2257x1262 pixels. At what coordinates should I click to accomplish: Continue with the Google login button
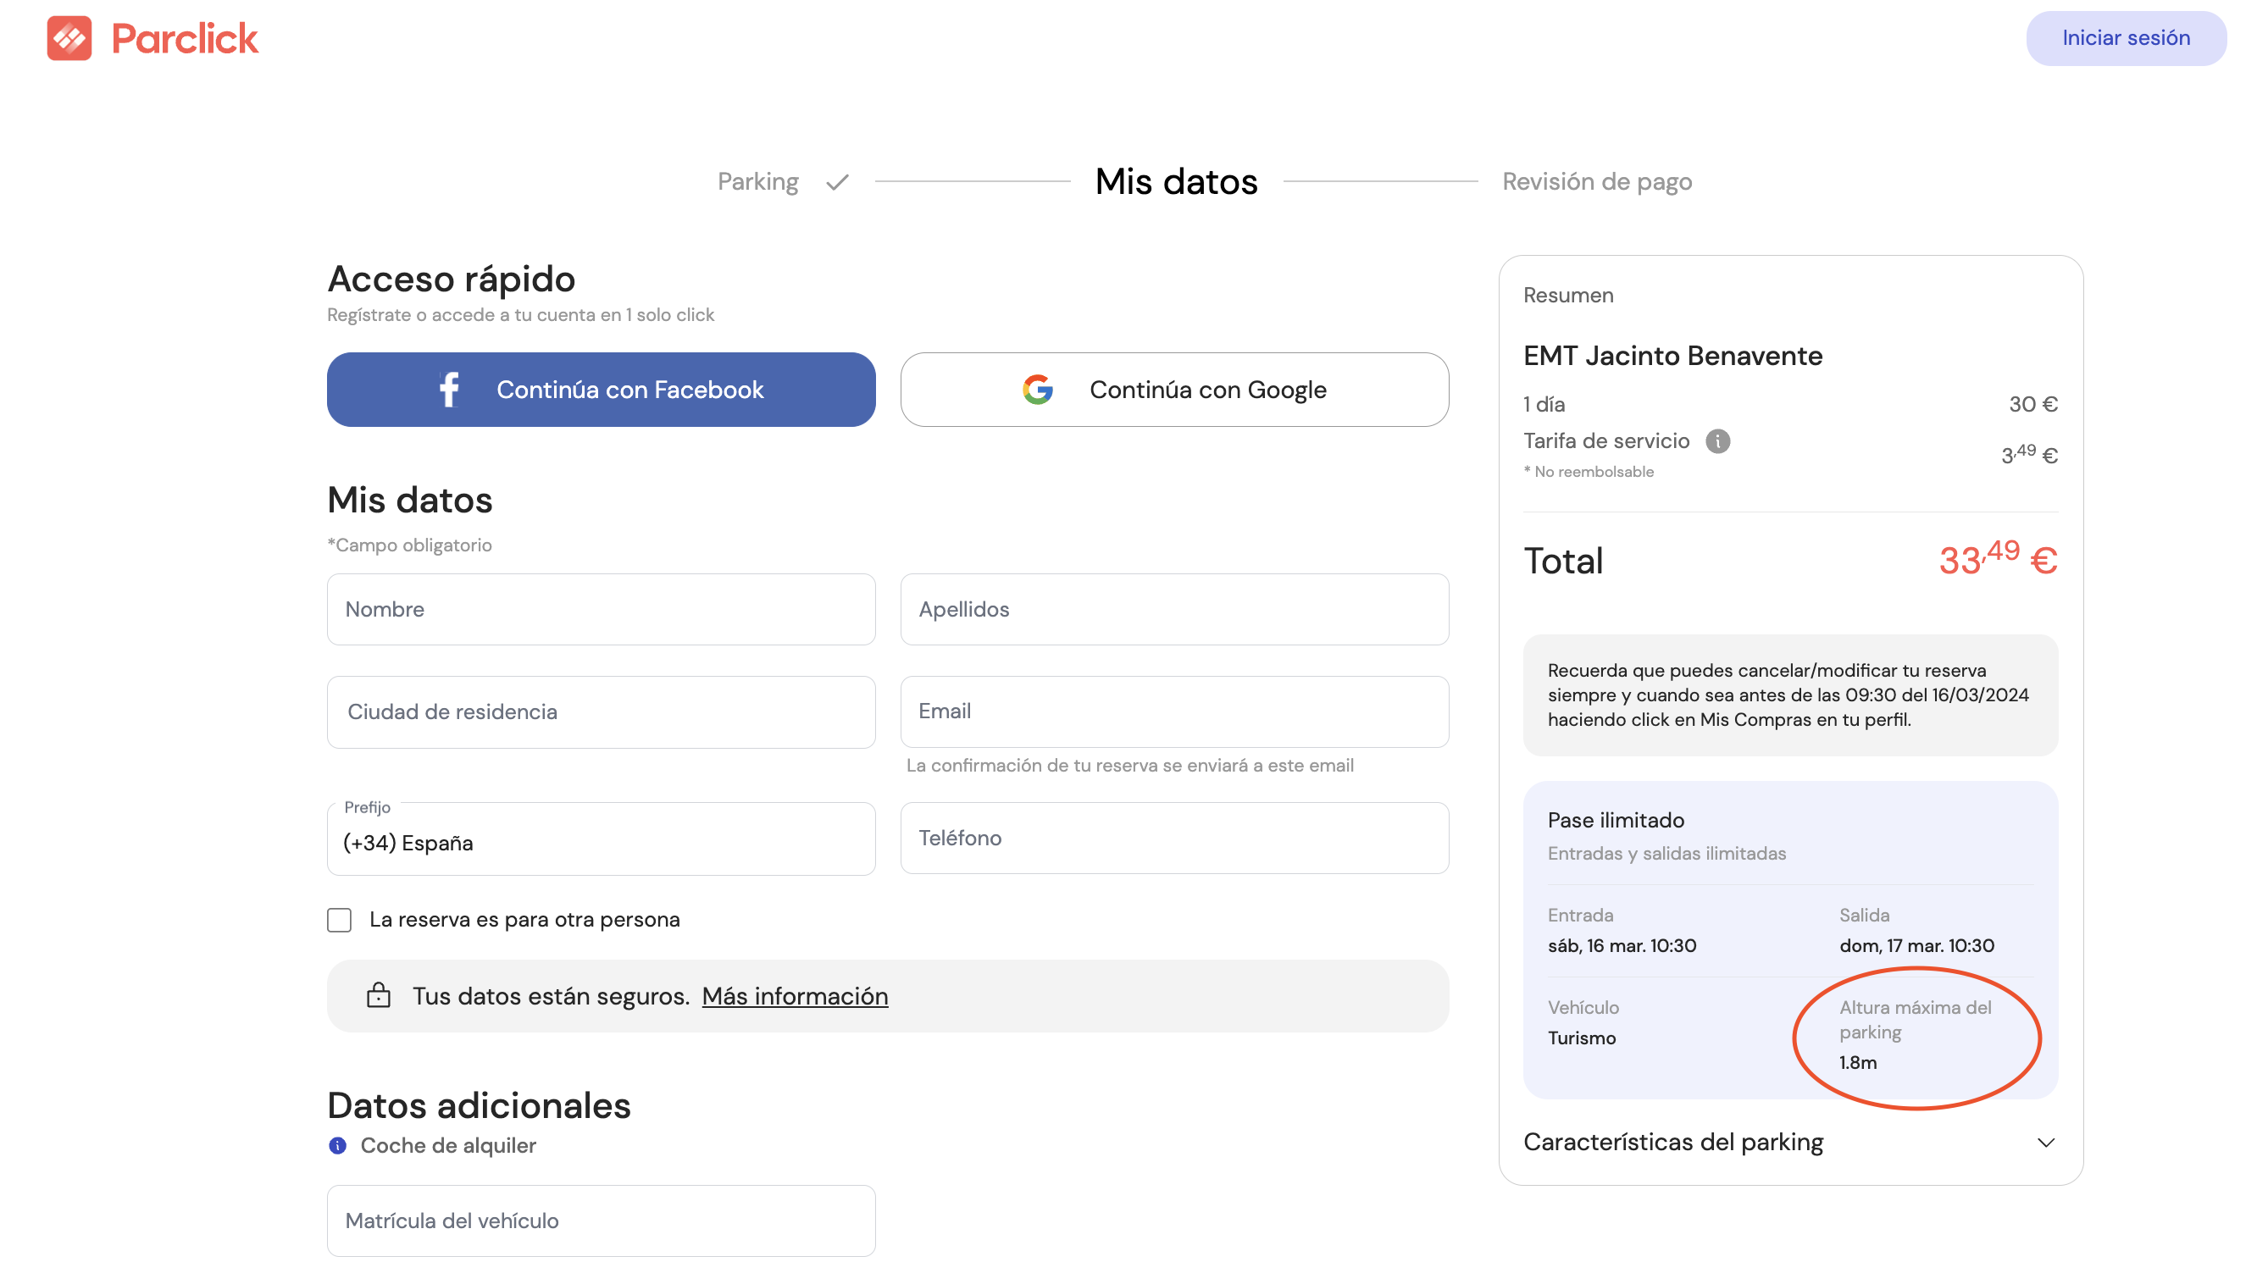click(x=1174, y=390)
